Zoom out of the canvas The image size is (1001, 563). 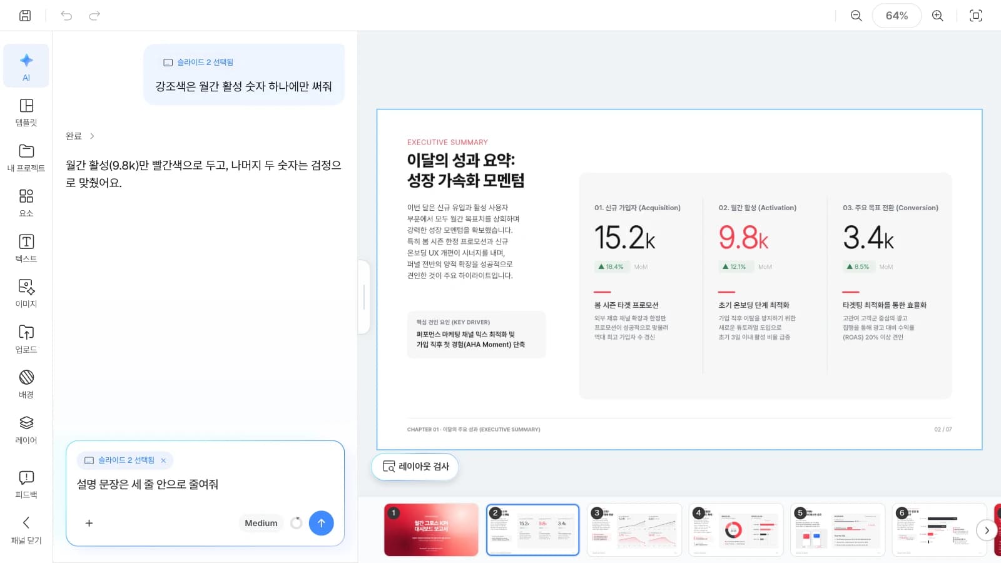coord(856,16)
